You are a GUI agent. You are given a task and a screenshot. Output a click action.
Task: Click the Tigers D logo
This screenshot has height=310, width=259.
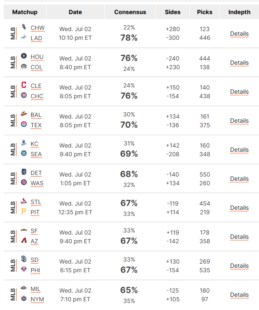tap(24, 172)
